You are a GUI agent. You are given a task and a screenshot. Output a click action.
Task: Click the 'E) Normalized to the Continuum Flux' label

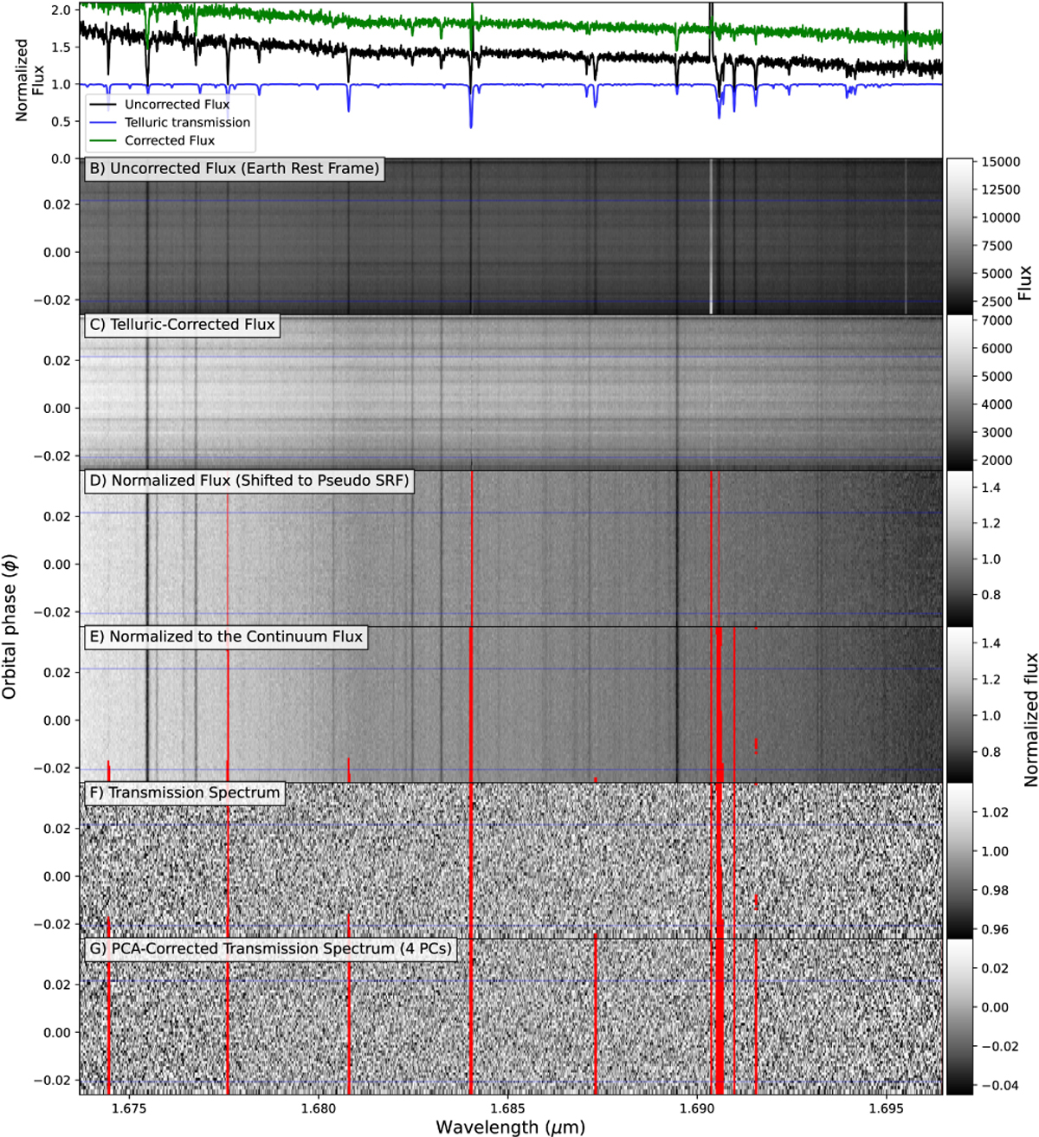224,636
